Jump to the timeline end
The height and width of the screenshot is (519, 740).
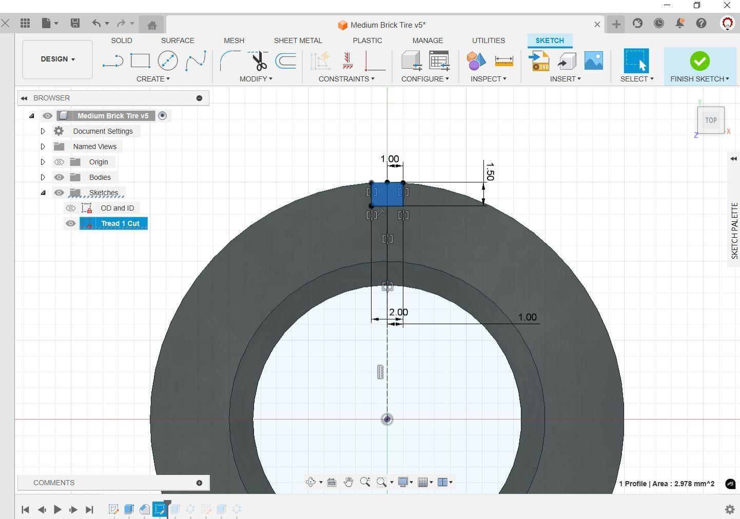click(x=89, y=509)
